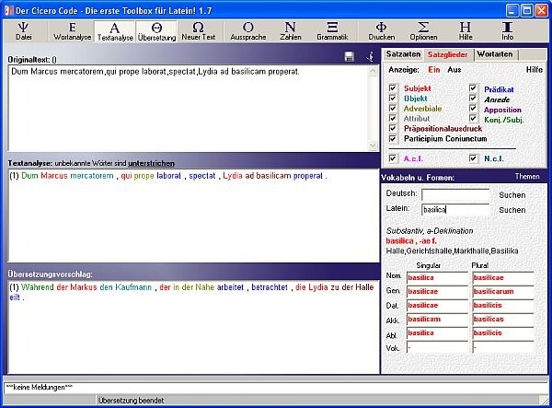Set Anzeige to Aus
The height and width of the screenshot is (408, 552).
coord(454,69)
